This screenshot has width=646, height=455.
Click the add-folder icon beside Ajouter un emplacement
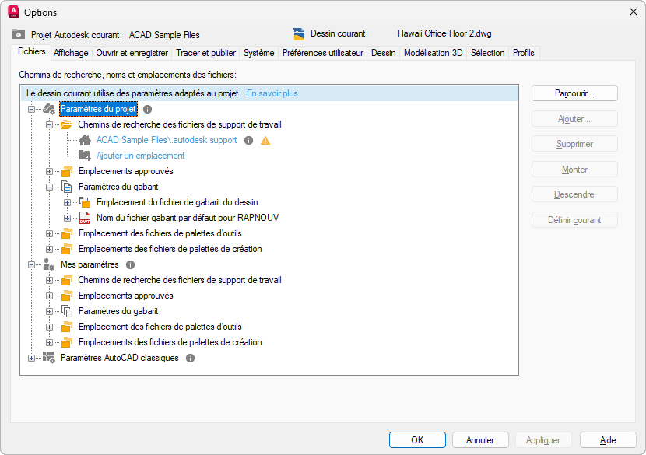coord(85,156)
